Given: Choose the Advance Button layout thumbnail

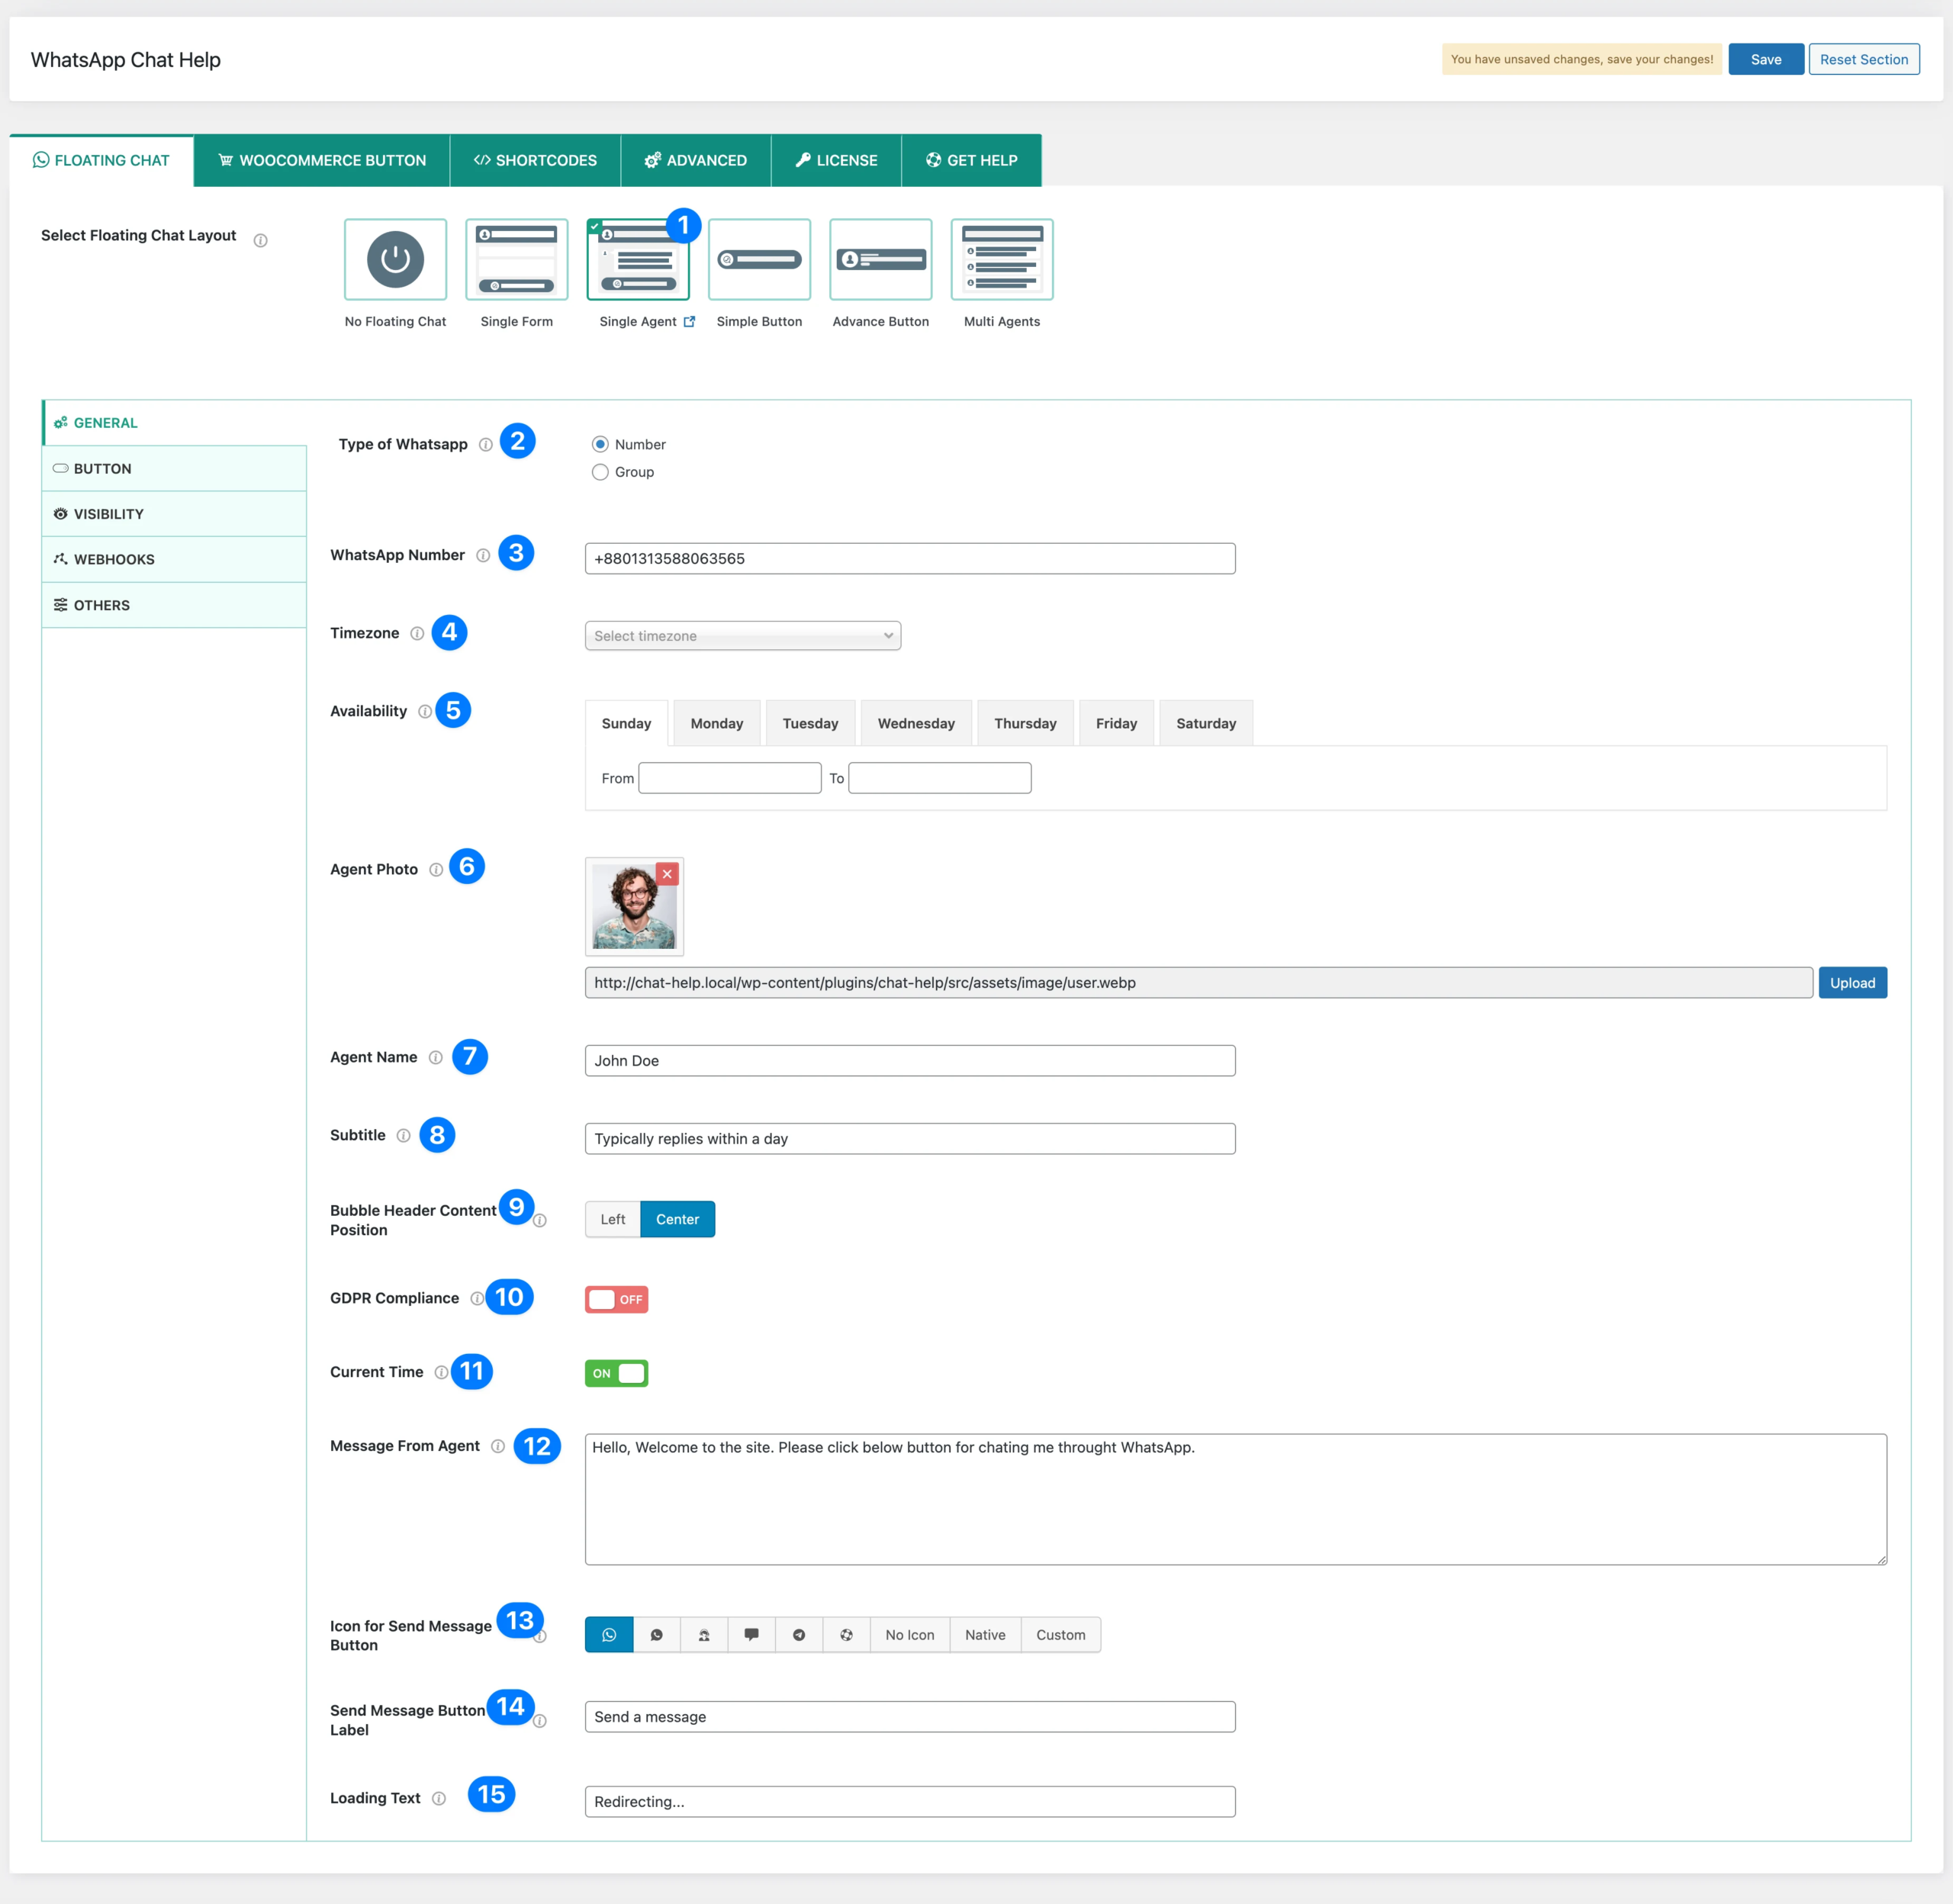Looking at the screenshot, I should pos(881,259).
